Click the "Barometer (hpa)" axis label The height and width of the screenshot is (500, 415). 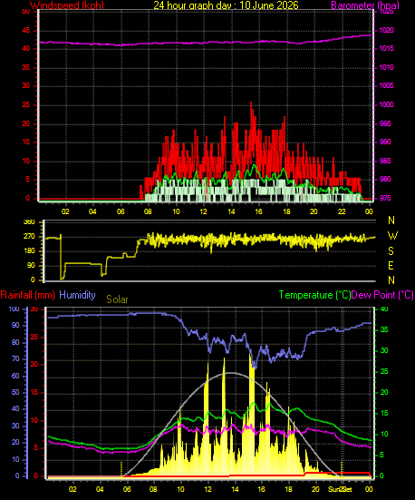pyautogui.click(x=365, y=5)
